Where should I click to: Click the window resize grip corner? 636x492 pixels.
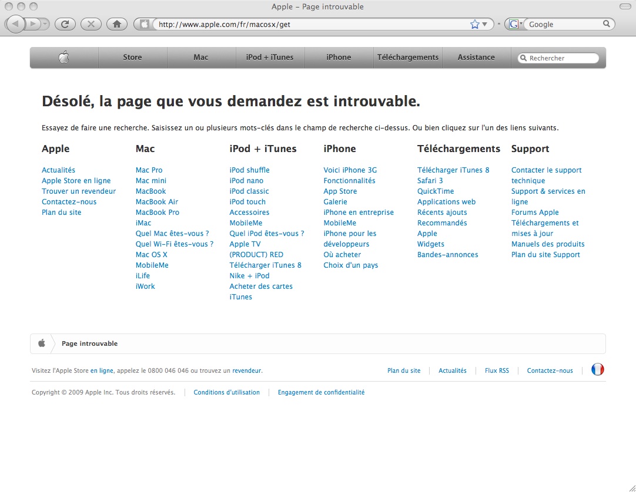tap(631, 487)
